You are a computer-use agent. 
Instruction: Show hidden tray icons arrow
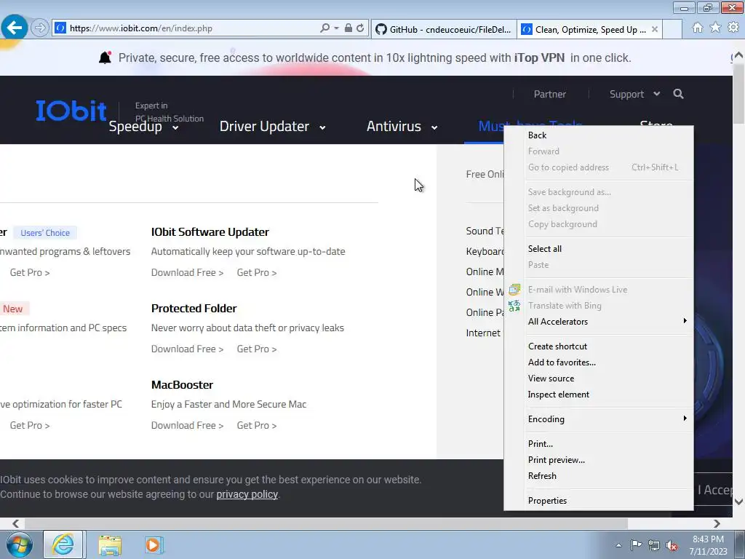[x=618, y=545]
